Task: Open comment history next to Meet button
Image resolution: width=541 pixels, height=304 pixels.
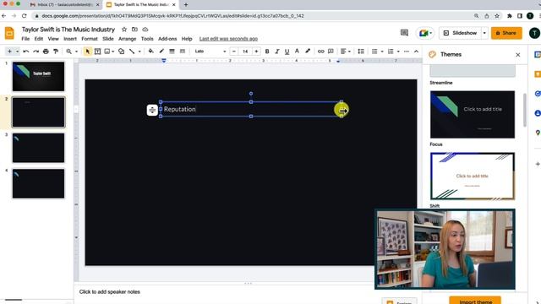Action: click(x=404, y=33)
